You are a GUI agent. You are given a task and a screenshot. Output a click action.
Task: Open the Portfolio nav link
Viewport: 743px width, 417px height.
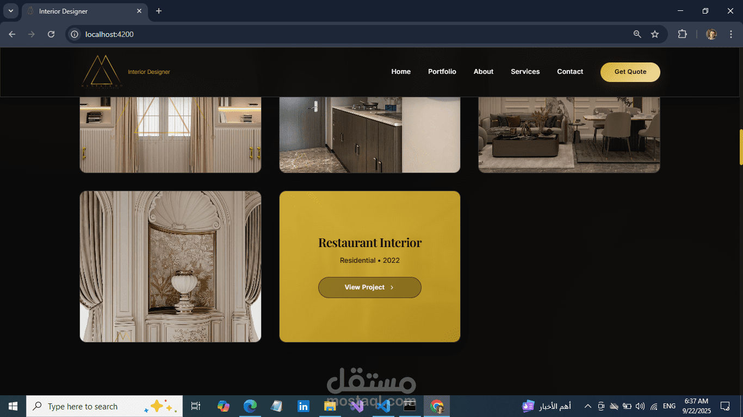(x=442, y=72)
